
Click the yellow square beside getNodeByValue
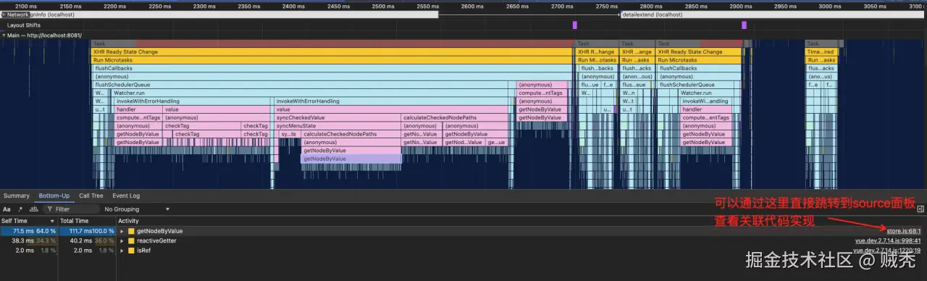click(x=131, y=231)
